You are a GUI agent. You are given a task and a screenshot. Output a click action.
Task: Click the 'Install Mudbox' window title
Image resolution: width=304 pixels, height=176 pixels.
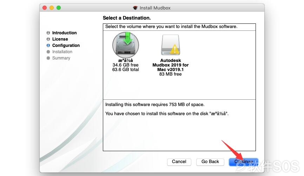[155, 8]
